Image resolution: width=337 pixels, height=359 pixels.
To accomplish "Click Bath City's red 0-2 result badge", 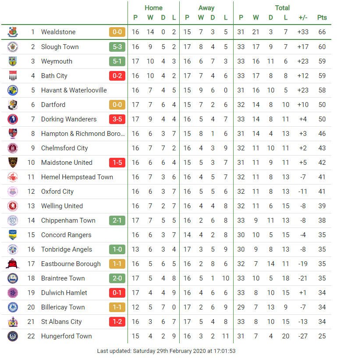I will (117, 76).
